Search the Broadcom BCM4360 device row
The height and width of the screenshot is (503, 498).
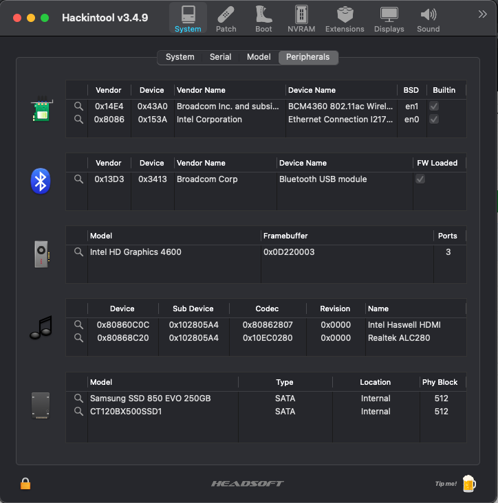(78, 107)
